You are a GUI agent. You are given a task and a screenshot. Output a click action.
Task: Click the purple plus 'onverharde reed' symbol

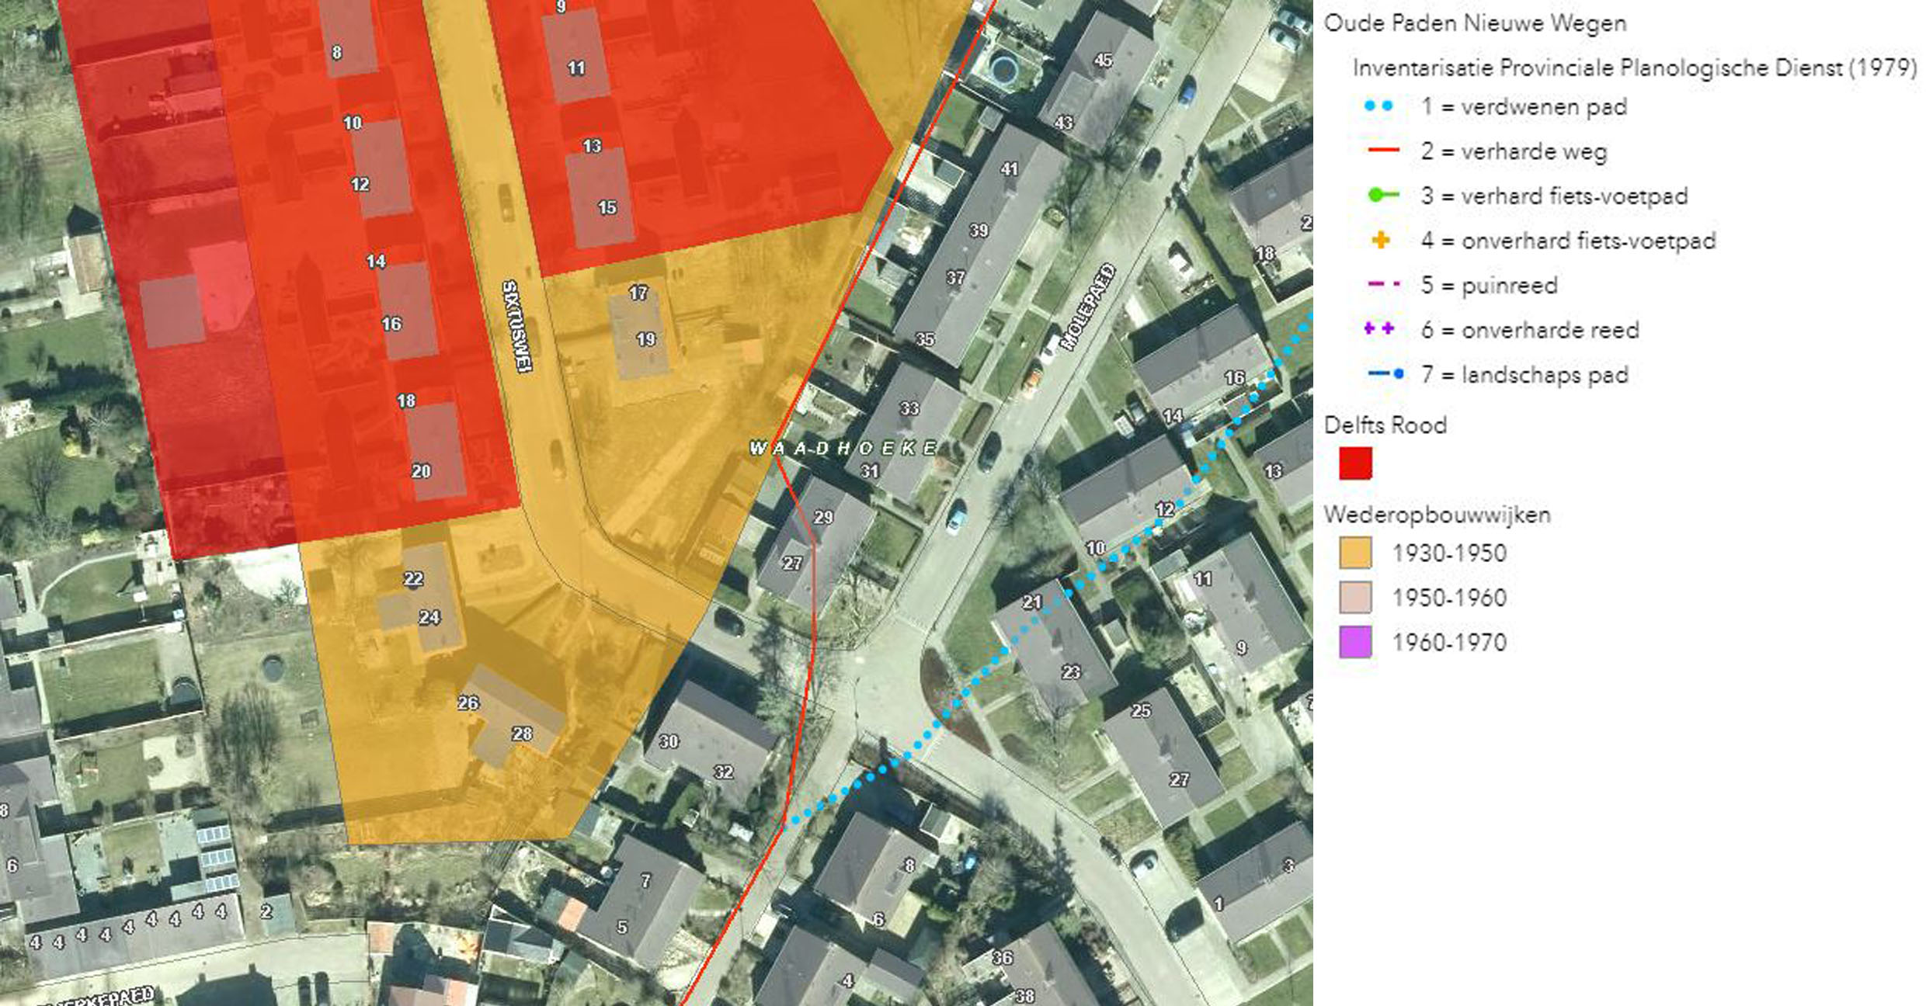tap(1379, 329)
